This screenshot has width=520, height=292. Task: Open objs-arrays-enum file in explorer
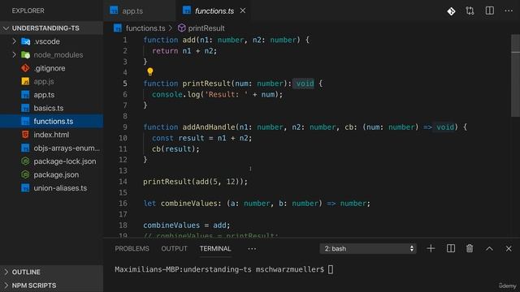click(51, 148)
